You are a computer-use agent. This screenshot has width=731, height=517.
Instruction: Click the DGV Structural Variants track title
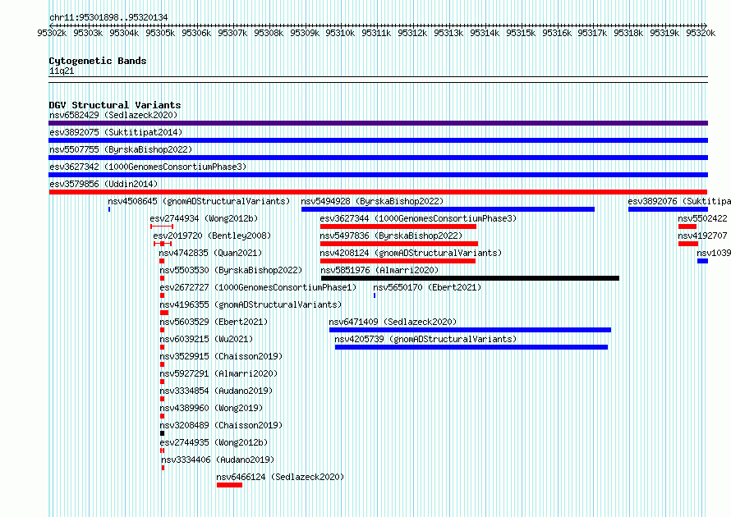click(x=115, y=105)
